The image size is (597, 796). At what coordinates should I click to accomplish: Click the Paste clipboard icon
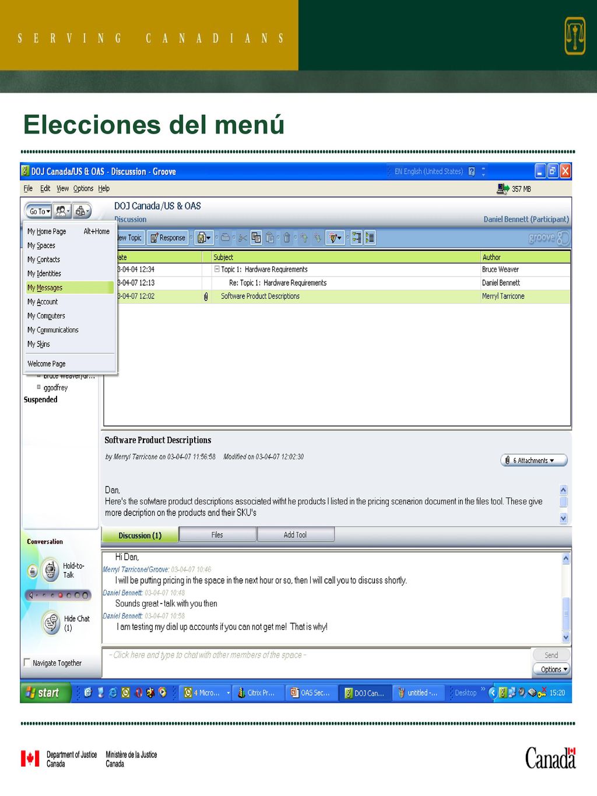270,237
